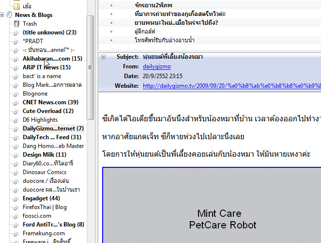Collapse the News & Blogs tree
The image size is (321, 243).
tap(2, 15)
